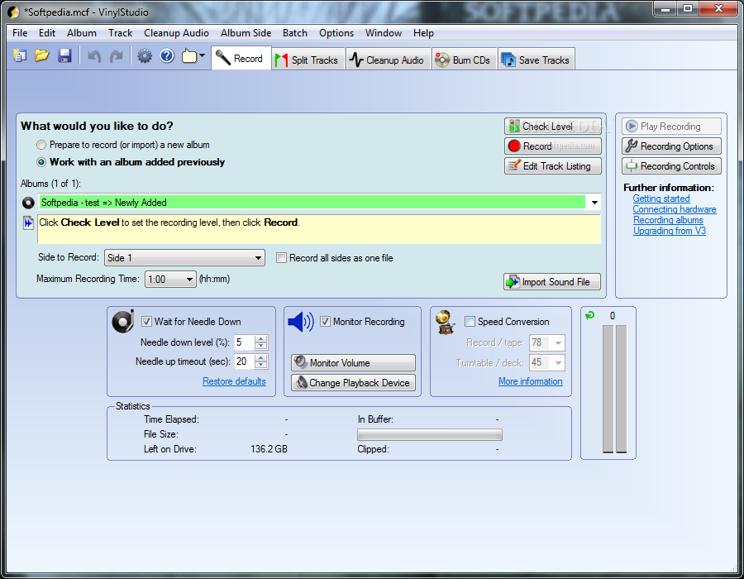744x579 pixels.
Task: Open the Save Tracks tab
Action: point(537,60)
